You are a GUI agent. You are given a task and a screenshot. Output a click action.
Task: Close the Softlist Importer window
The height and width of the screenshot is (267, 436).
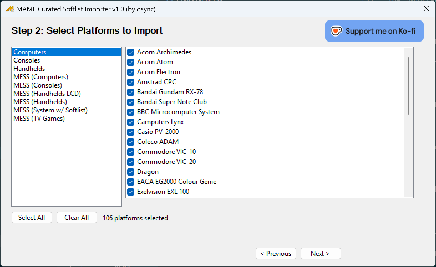click(x=426, y=9)
